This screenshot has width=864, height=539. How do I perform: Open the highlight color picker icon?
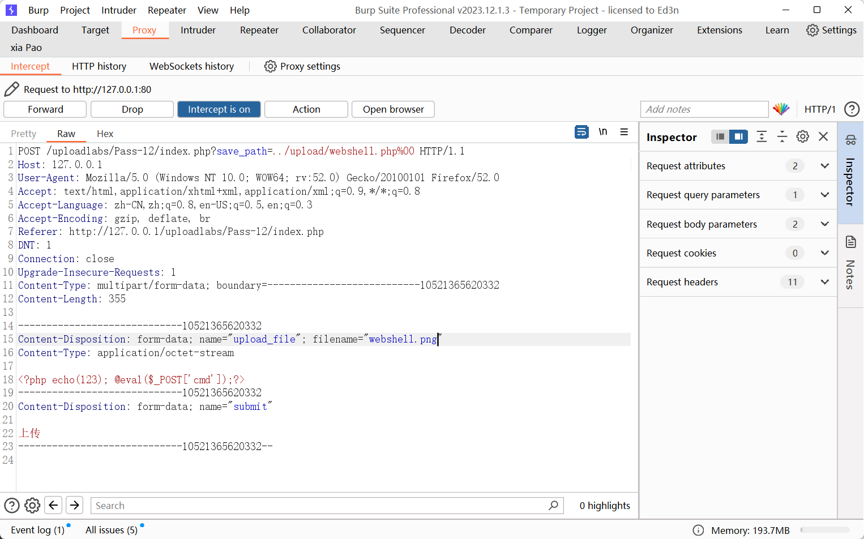click(781, 109)
